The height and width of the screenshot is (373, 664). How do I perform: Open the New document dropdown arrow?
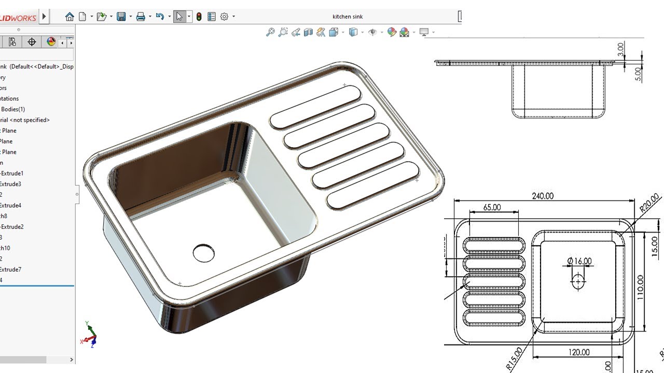pyautogui.click(x=92, y=17)
